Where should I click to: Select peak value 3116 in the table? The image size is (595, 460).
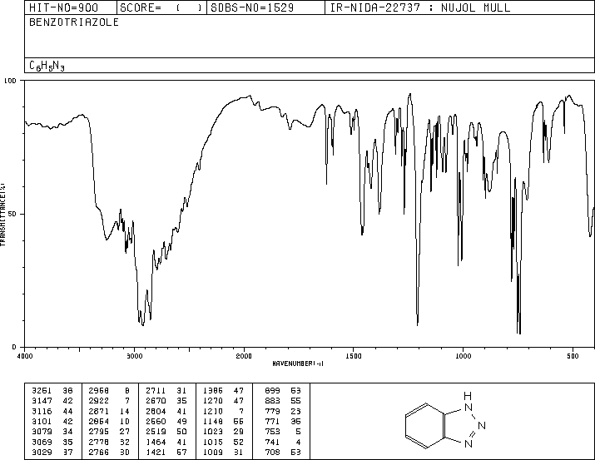click(x=42, y=411)
